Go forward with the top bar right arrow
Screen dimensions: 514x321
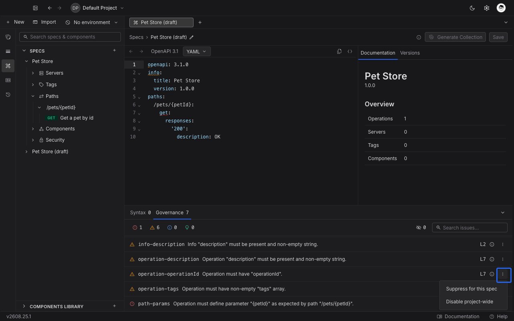coord(59,8)
